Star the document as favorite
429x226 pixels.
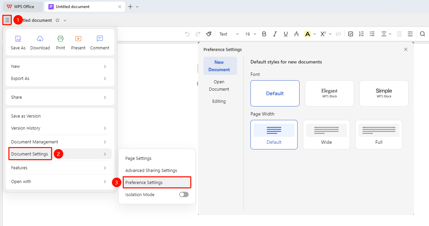click(57, 20)
